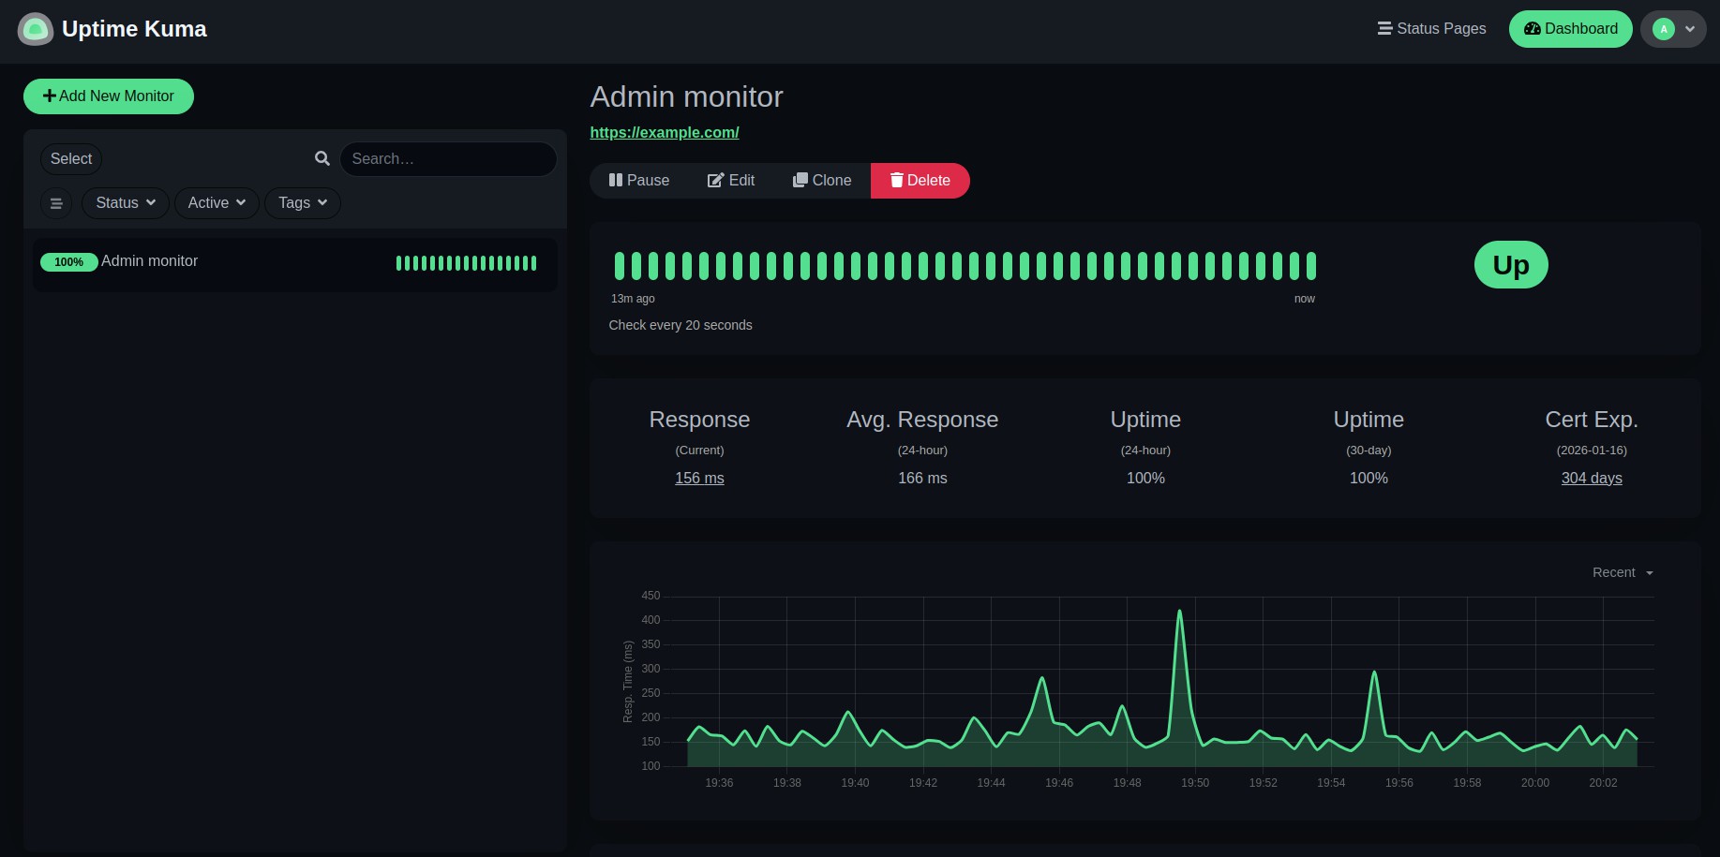Open the Active filter dropdown

(x=217, y=203)
